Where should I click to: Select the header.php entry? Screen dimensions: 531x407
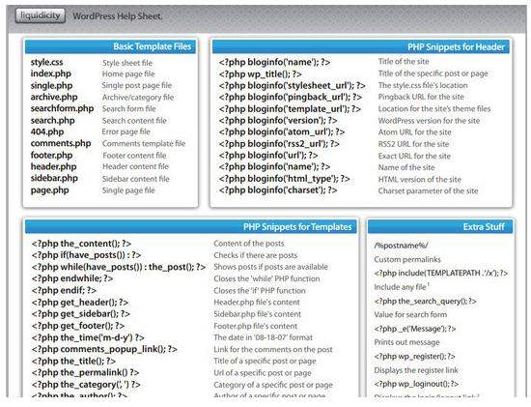pyautogui.click(x=53, y=166)
